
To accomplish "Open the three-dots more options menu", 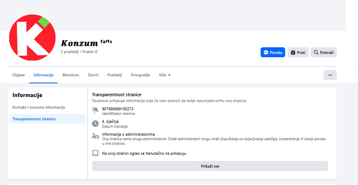I will (330, 75).
